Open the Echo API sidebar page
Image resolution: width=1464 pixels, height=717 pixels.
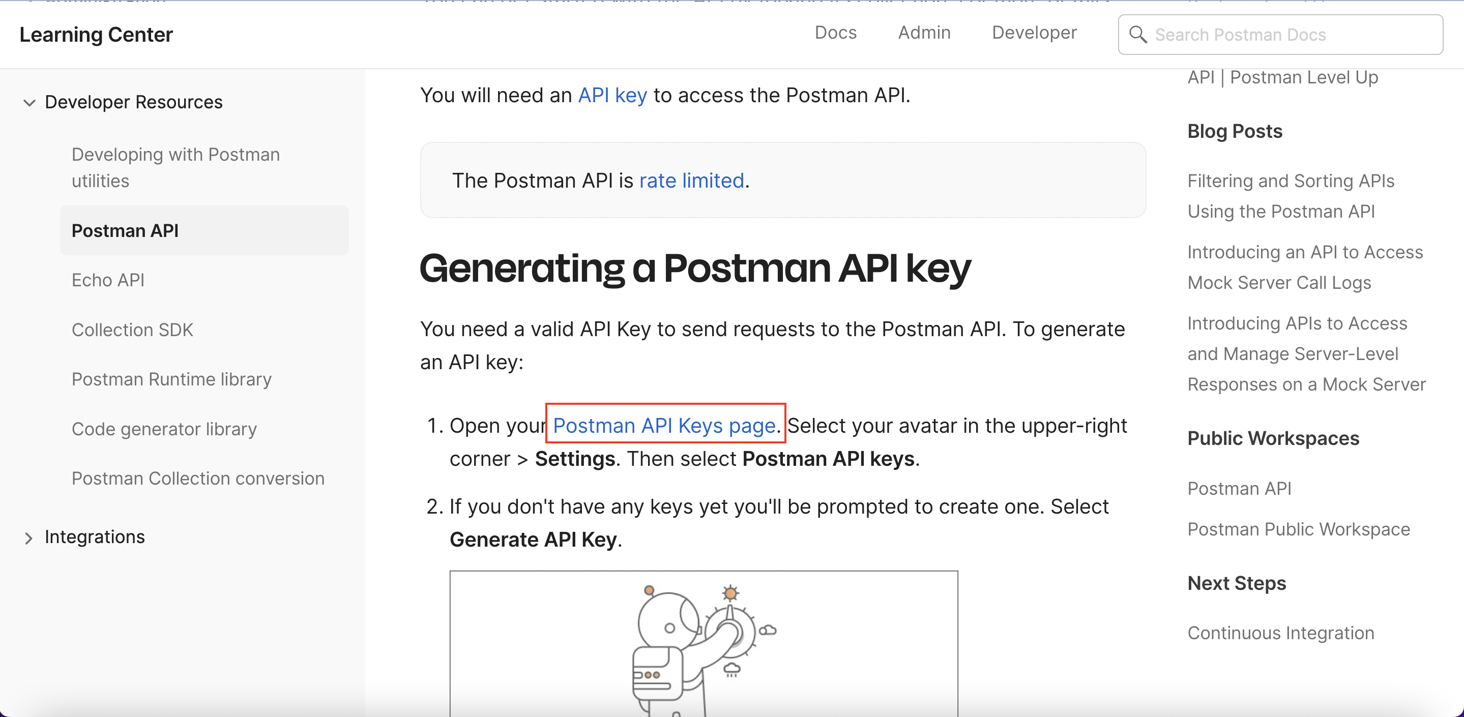tap(108, 280)
